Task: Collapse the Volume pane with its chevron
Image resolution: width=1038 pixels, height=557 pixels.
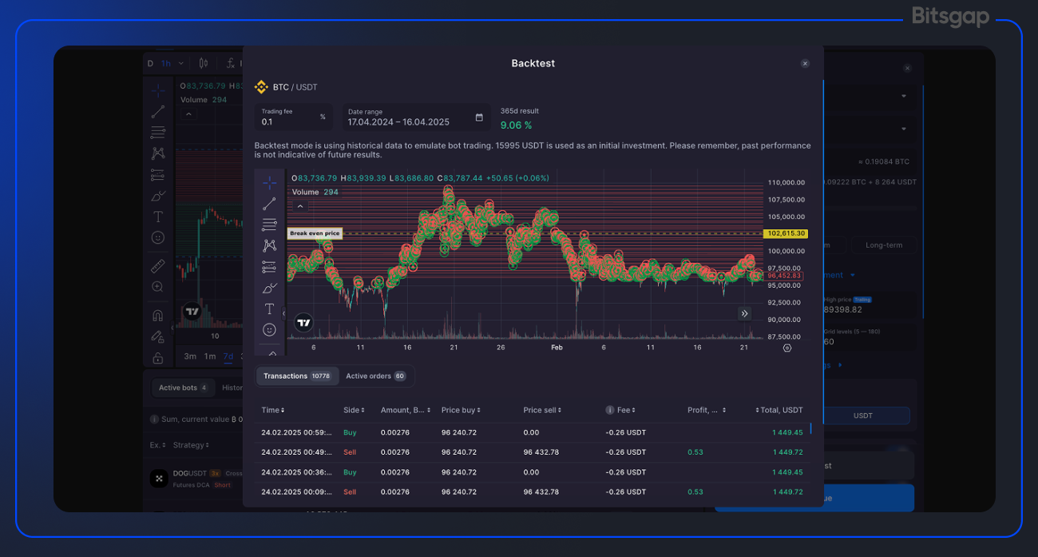Action: point(301,205)
